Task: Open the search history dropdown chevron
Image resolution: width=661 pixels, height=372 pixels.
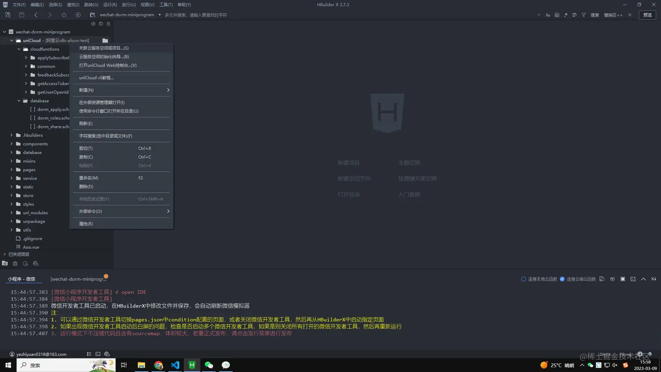Action: click(x=539, y=15)
